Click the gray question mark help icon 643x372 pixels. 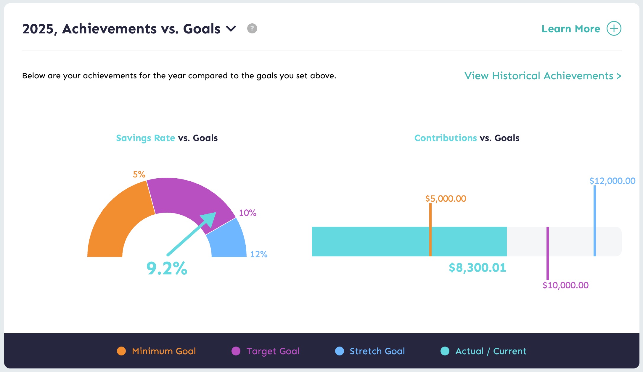[x=252, y=28]
